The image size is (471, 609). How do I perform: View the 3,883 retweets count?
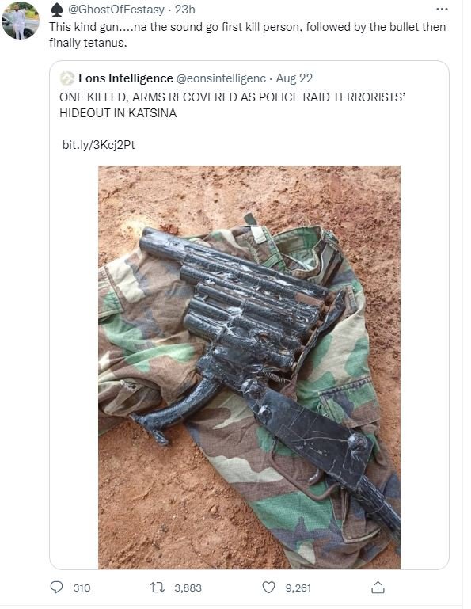[188, 588]
